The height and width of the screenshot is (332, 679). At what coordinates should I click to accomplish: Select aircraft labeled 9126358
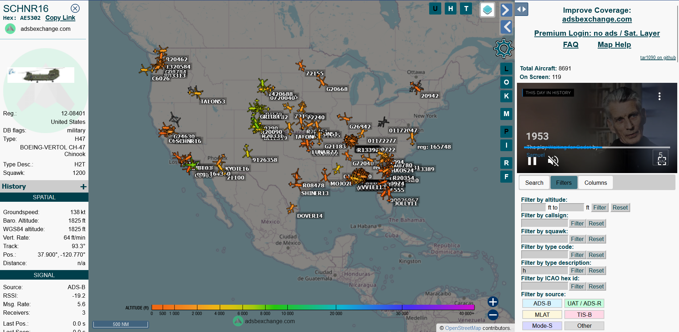click(x=247, y=151)
